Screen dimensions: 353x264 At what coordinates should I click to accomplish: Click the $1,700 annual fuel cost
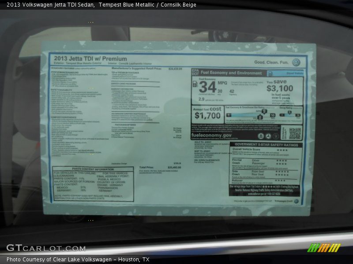coord(207,116)
